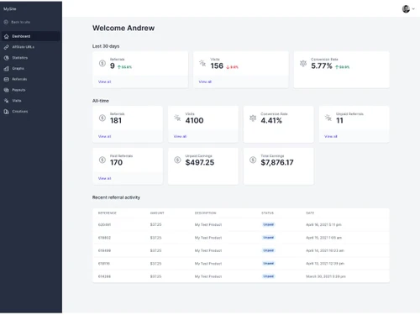Viewport: 420px width, 315px height.
Task: Click icon beside the 4.41% Conversion Rate
Action: pos(253,118)
